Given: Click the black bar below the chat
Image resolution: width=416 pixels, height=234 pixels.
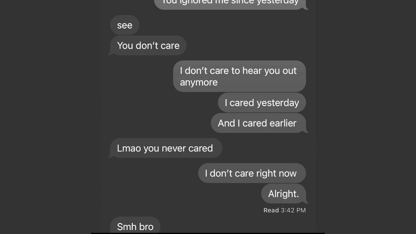Looking at the screenshot, I should (208, 233).
